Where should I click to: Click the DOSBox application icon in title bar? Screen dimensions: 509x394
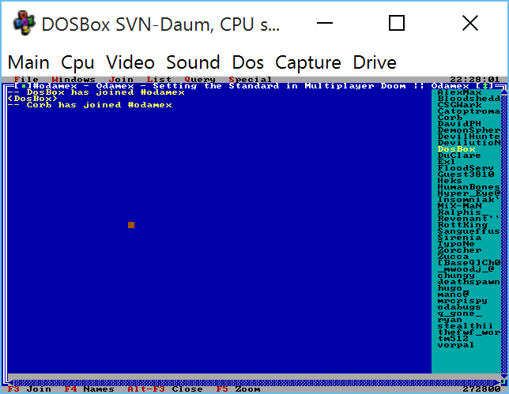click(x=24, y=24)
